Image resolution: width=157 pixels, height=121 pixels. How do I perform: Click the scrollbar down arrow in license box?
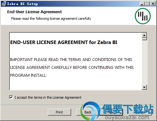[144, 87]
